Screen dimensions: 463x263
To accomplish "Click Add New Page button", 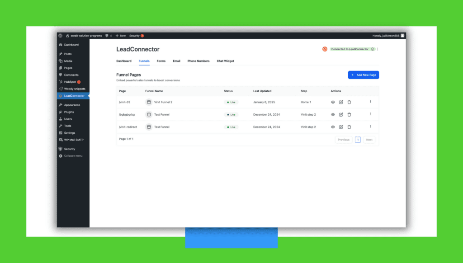I will (364, 75).
